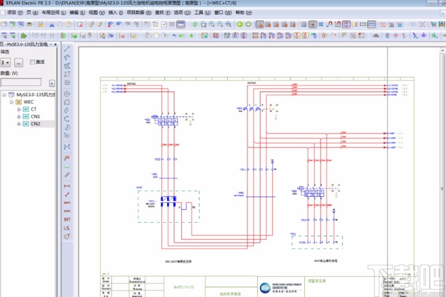The image size is (446, 297).
Task: Expand the CN1 tree node
Action: click(19, 117)
